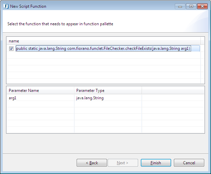Minimize the New Script Function dialog
Screen dimensions: 211x174
coord(180,6)
